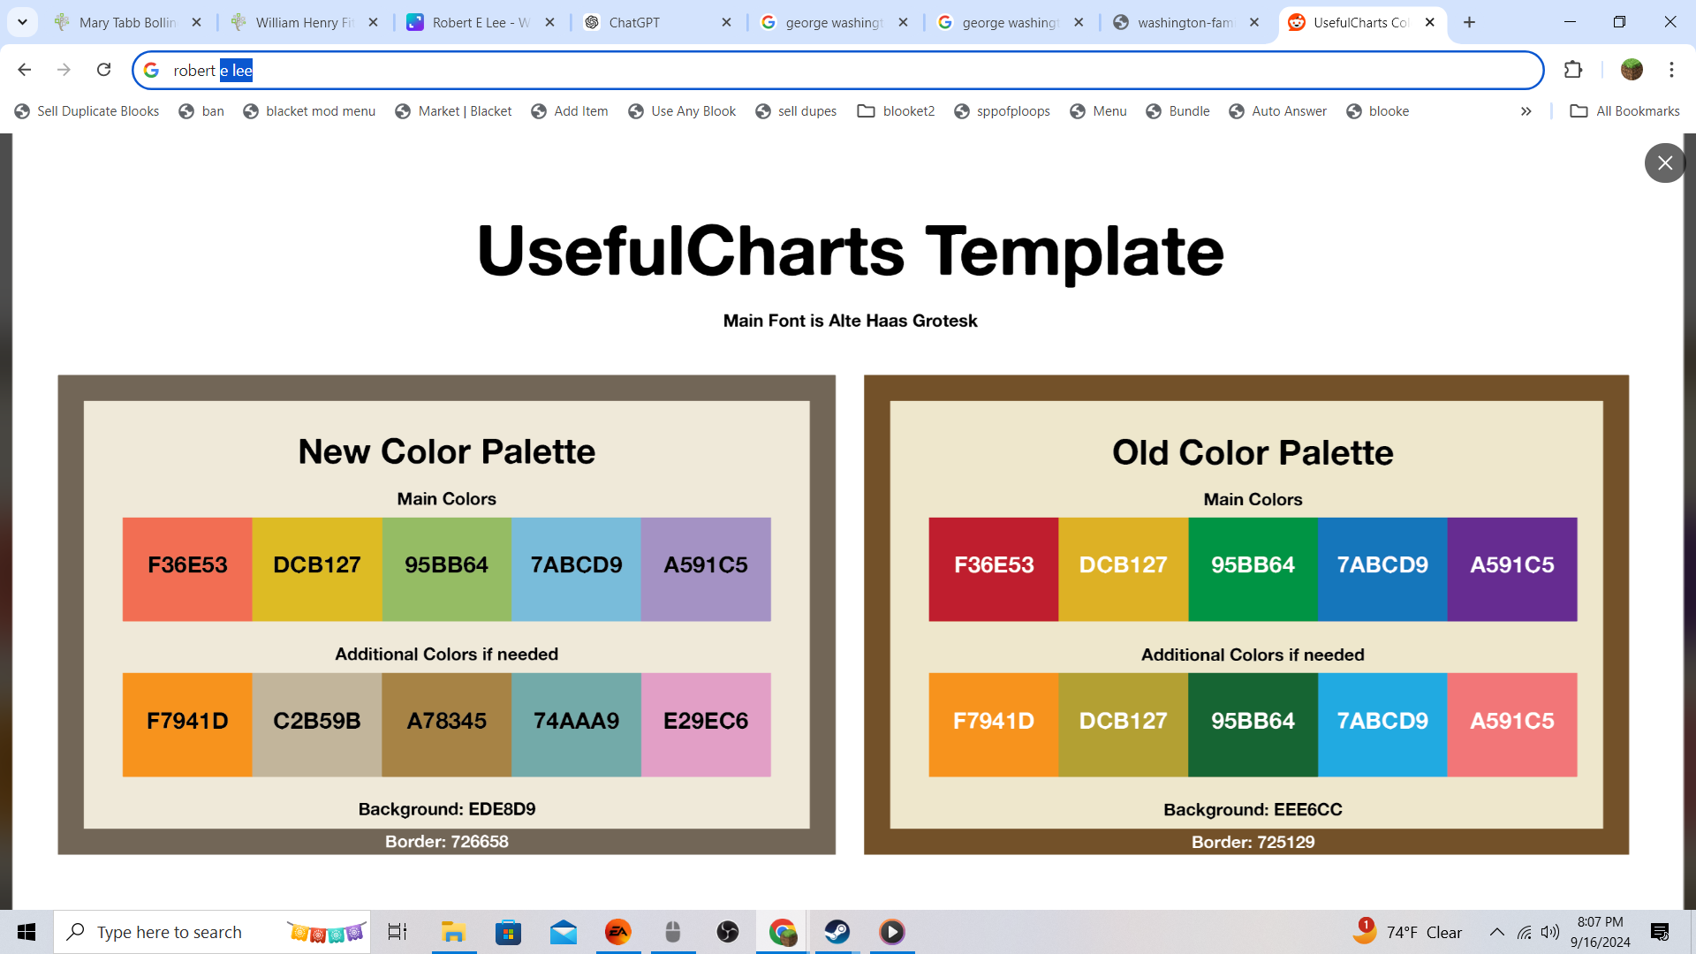Open the sppofploops bookmark

pos(1002,111)
